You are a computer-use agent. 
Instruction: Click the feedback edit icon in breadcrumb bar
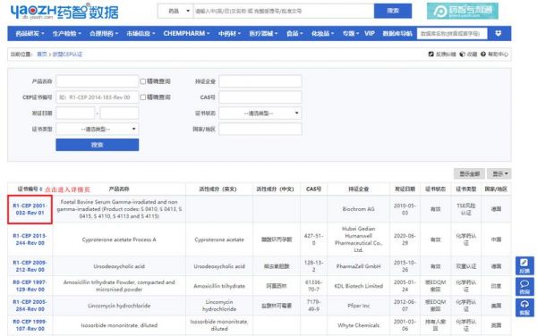pos(431,54)
